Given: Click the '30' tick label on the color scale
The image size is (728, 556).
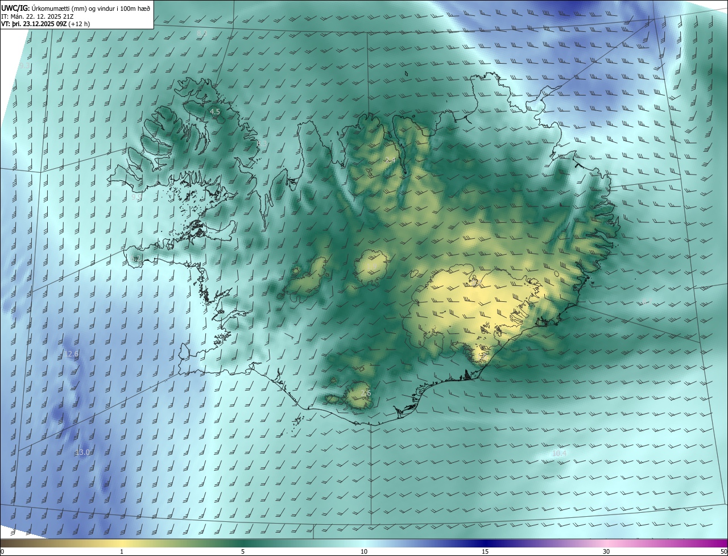Looking at the screenshot, I should pyautogui.click(x=606, y=551).
